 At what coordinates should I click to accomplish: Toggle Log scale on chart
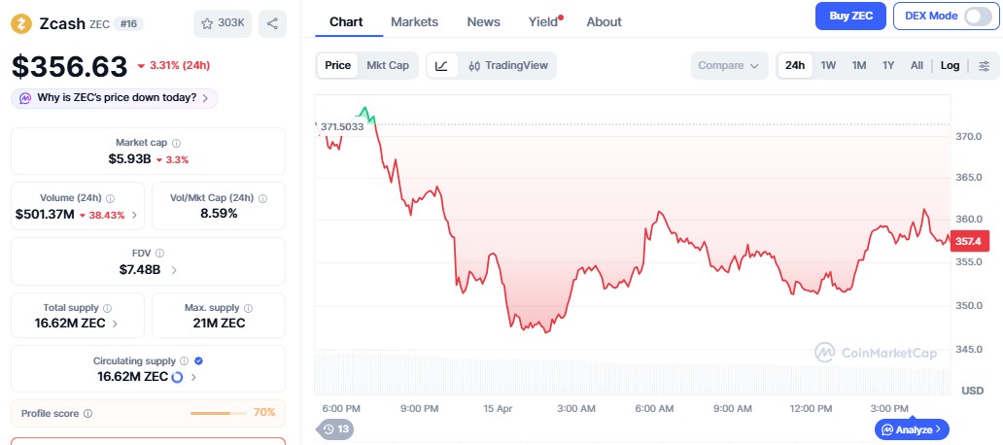pos(950,65)
